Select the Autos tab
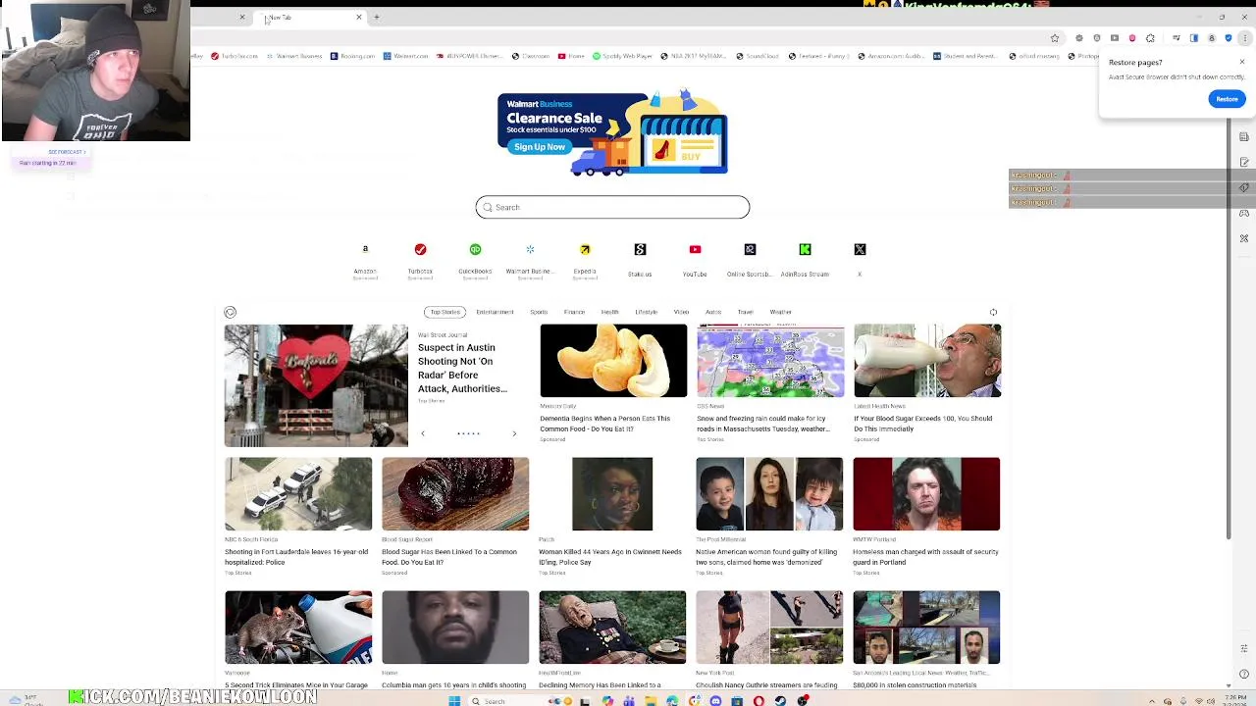 (713, 312)
